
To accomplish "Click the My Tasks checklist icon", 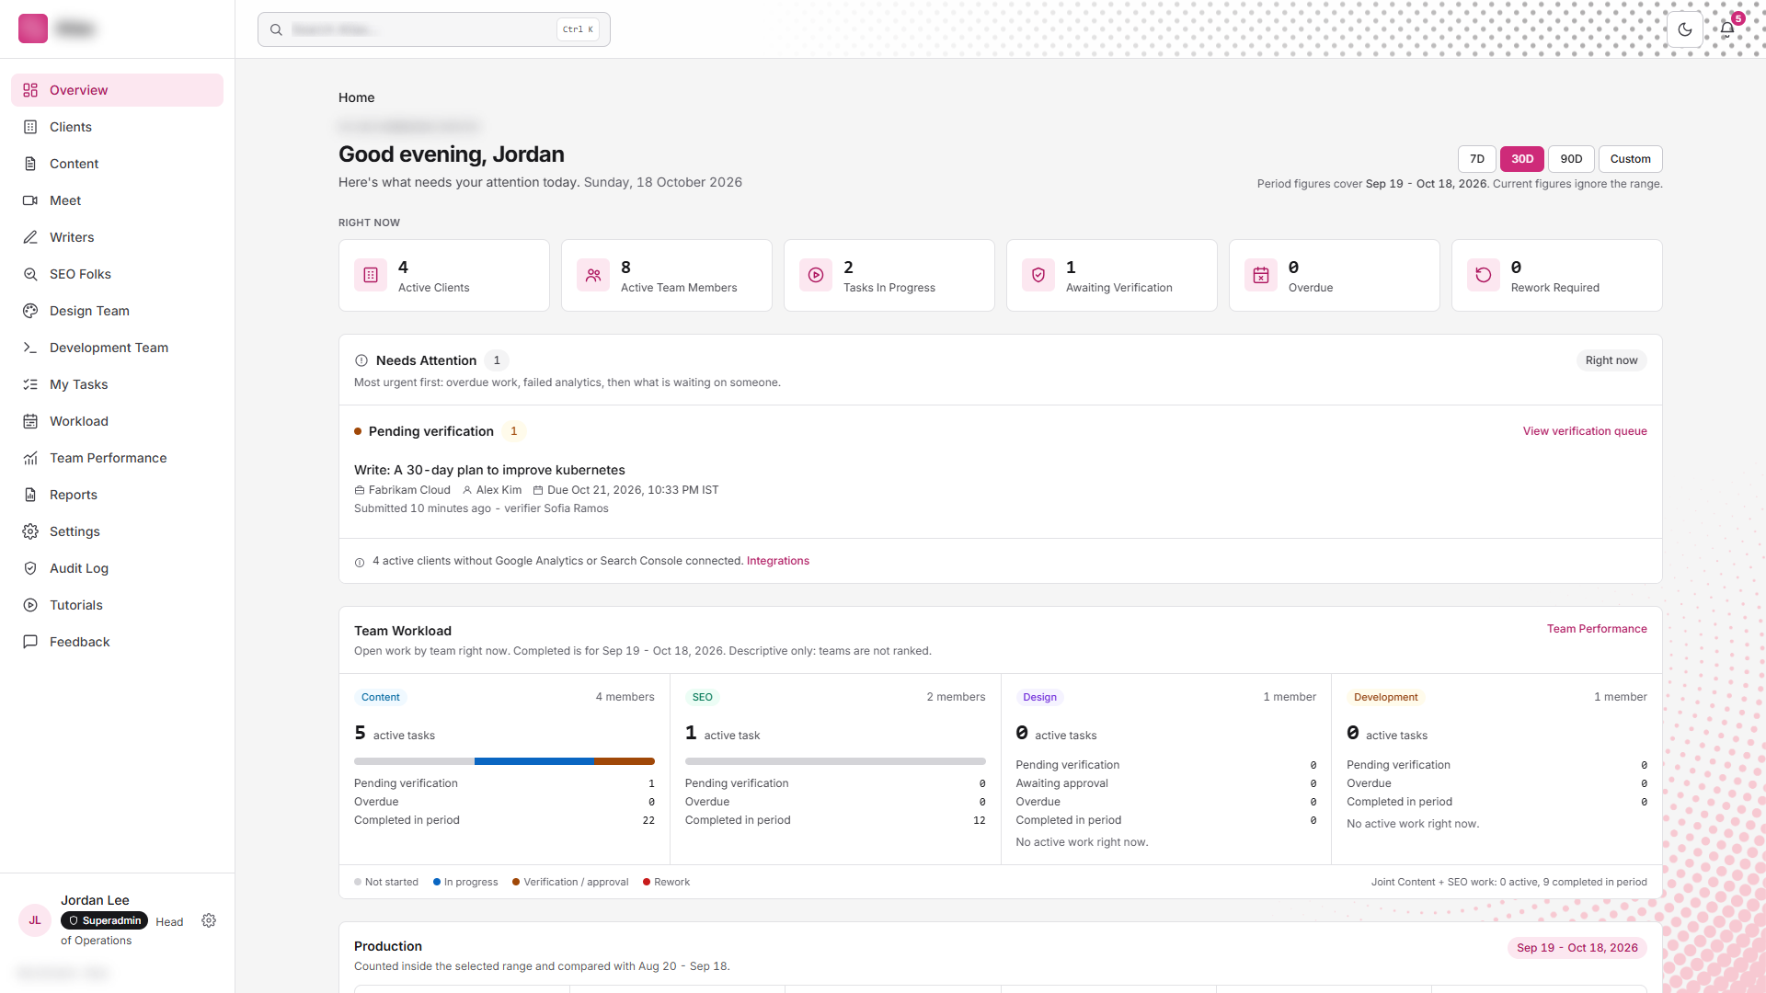I will click(30, 384).
